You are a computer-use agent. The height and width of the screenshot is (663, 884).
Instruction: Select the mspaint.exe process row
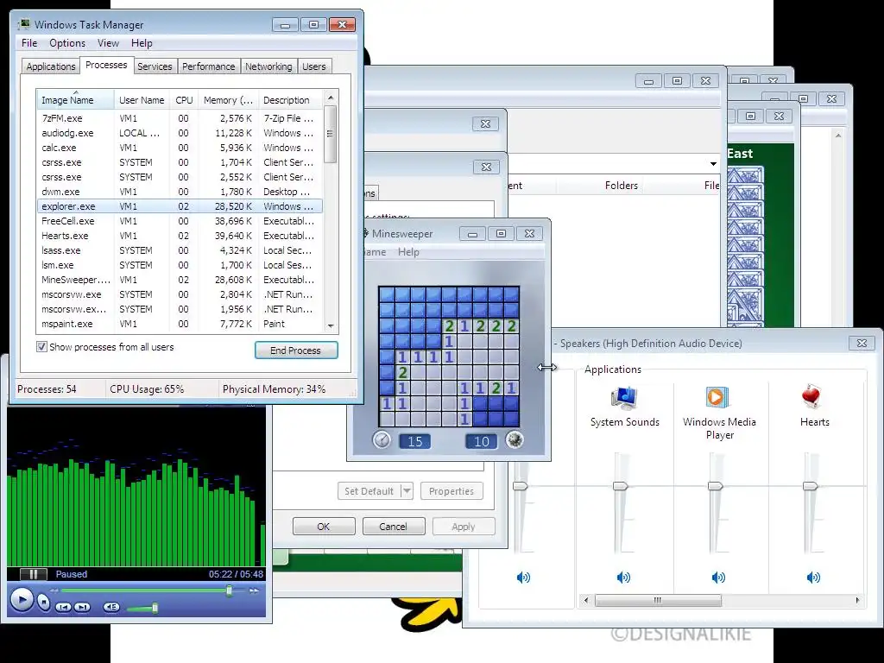click(x=180, y=324)
